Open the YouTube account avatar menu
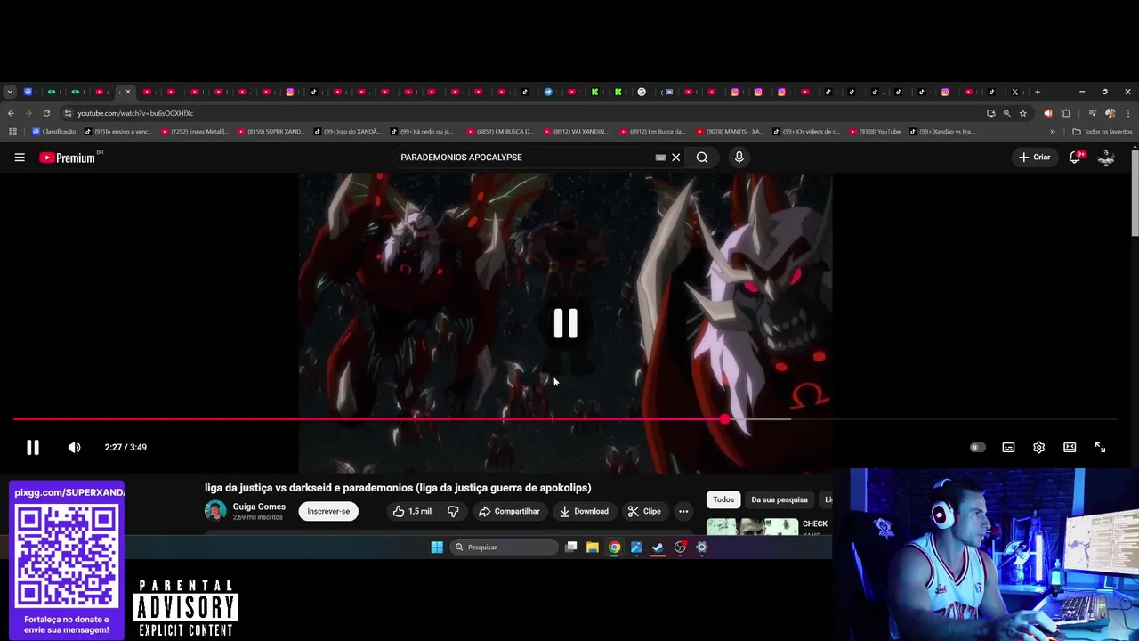Screen dimensions: 1139x641 (1106, 158)
